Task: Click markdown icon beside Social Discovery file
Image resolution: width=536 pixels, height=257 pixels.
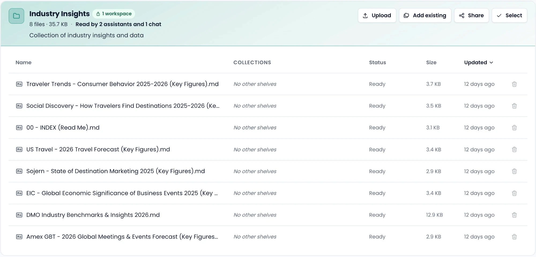Action: [x=19, y=106]
